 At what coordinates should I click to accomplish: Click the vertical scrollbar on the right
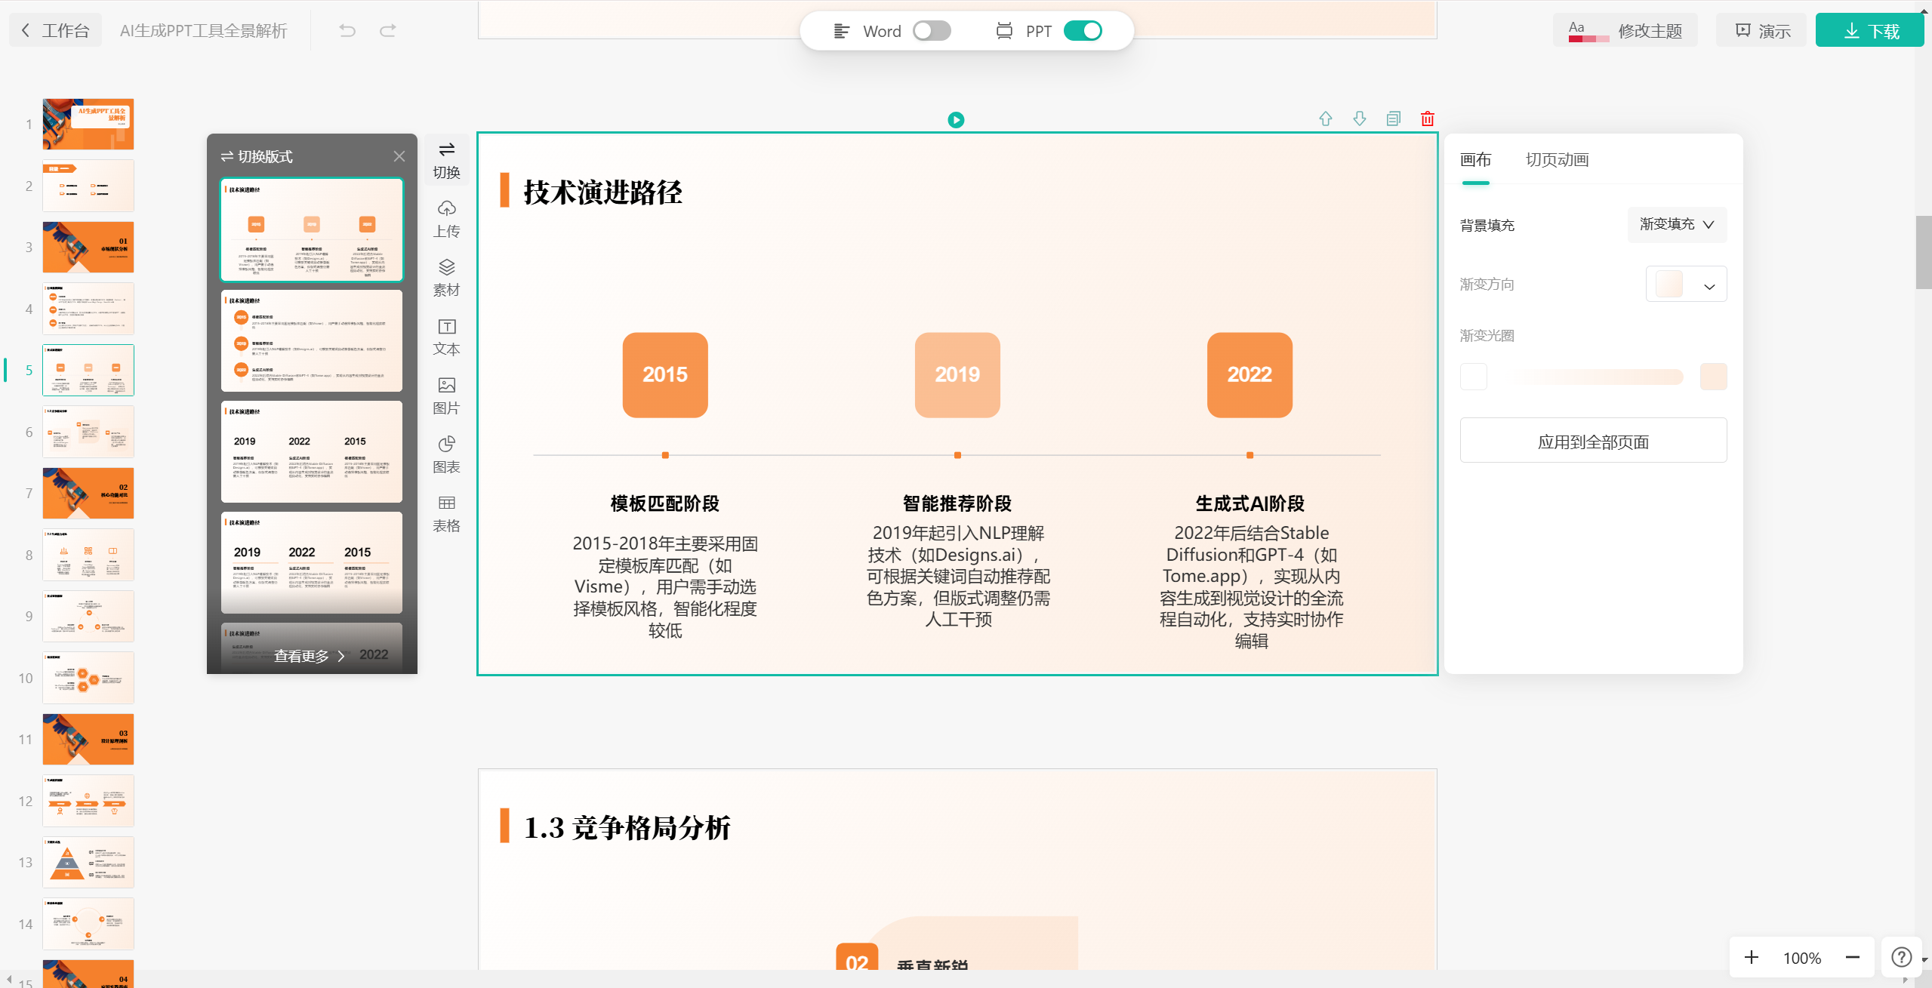pyautogui.click(x=1924, y=252)
